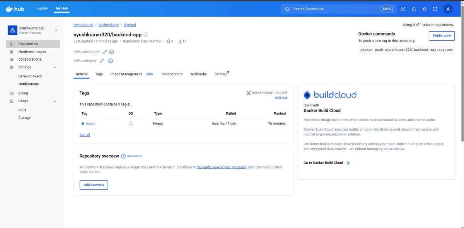464x228 pixels.
Task: Click the less than 1 day cell
Action: [x=224, y=123]
